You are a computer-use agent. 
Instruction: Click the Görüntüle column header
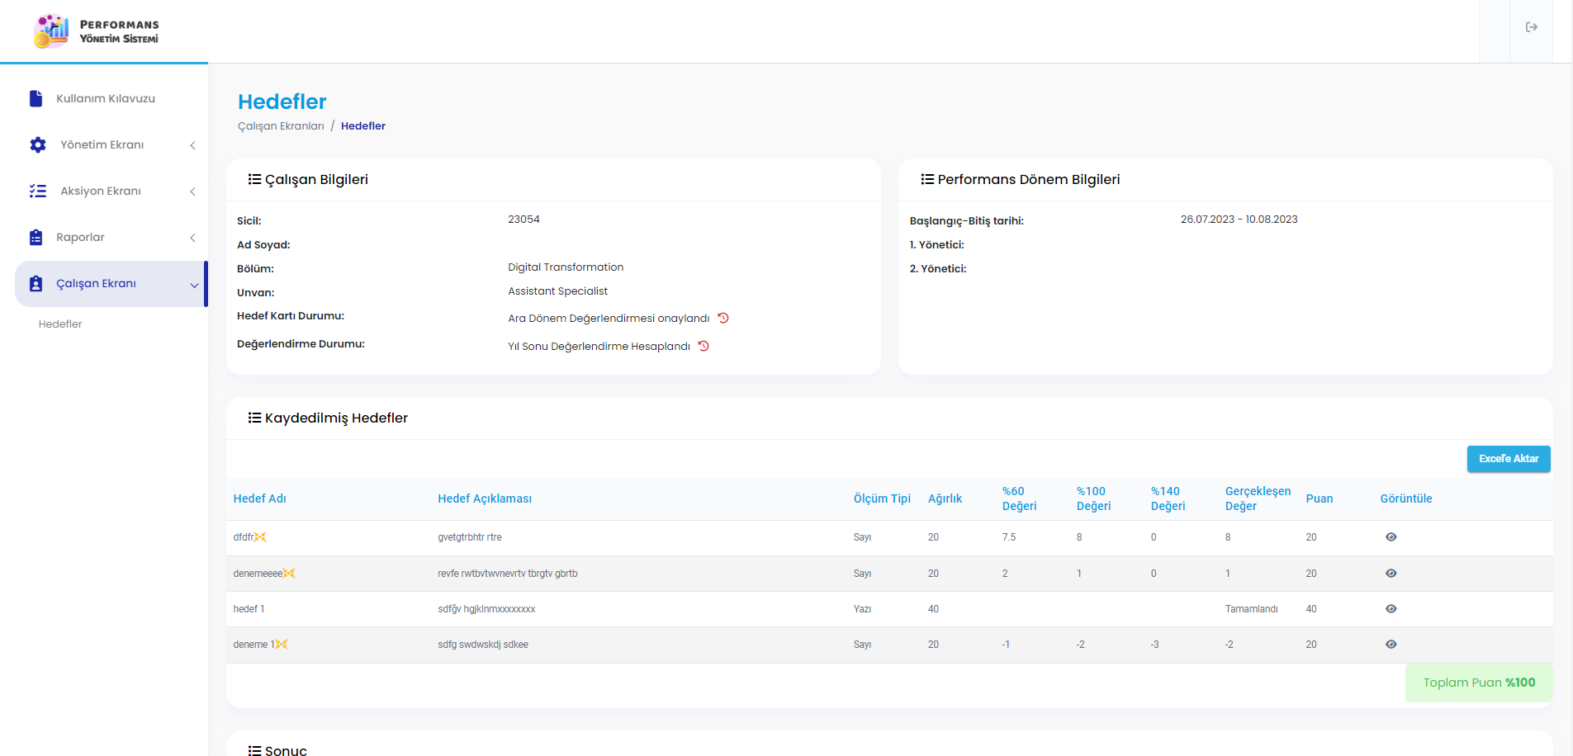click(1406, 498)
